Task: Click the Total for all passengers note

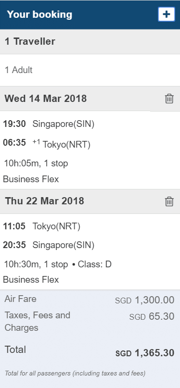Action: pyautogui.click(x=75, y=374)
